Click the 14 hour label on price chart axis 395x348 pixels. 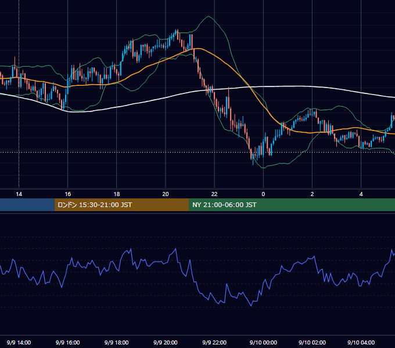pos(19,194)
